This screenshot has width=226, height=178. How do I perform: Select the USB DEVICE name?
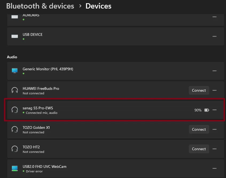tap(33, 35)
